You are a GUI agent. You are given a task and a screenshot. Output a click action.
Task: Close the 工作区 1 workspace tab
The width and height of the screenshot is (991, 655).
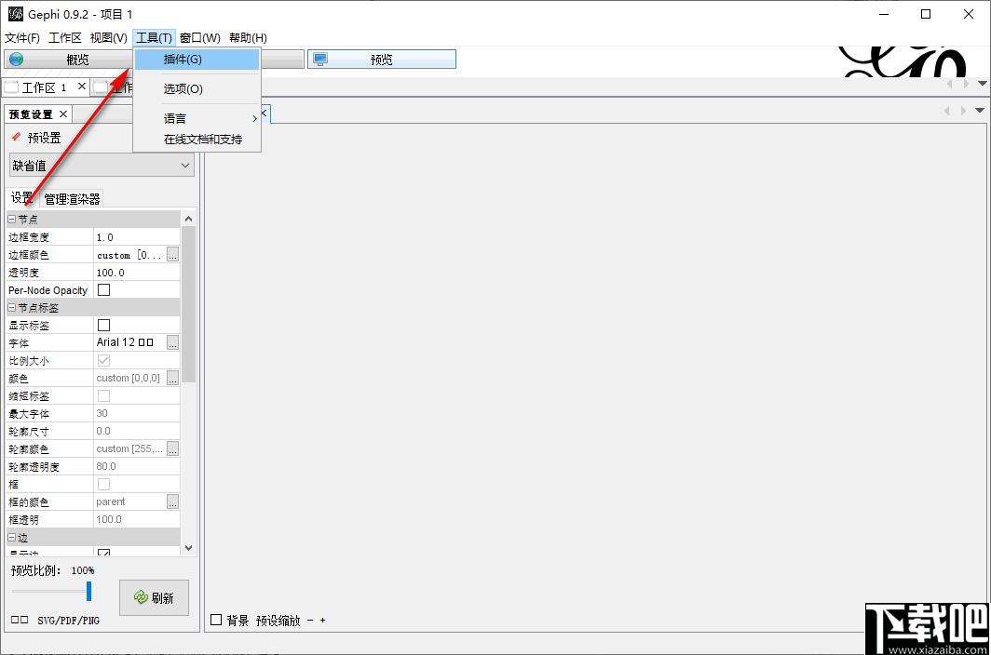pyautogui.click(x=82, y=87)
